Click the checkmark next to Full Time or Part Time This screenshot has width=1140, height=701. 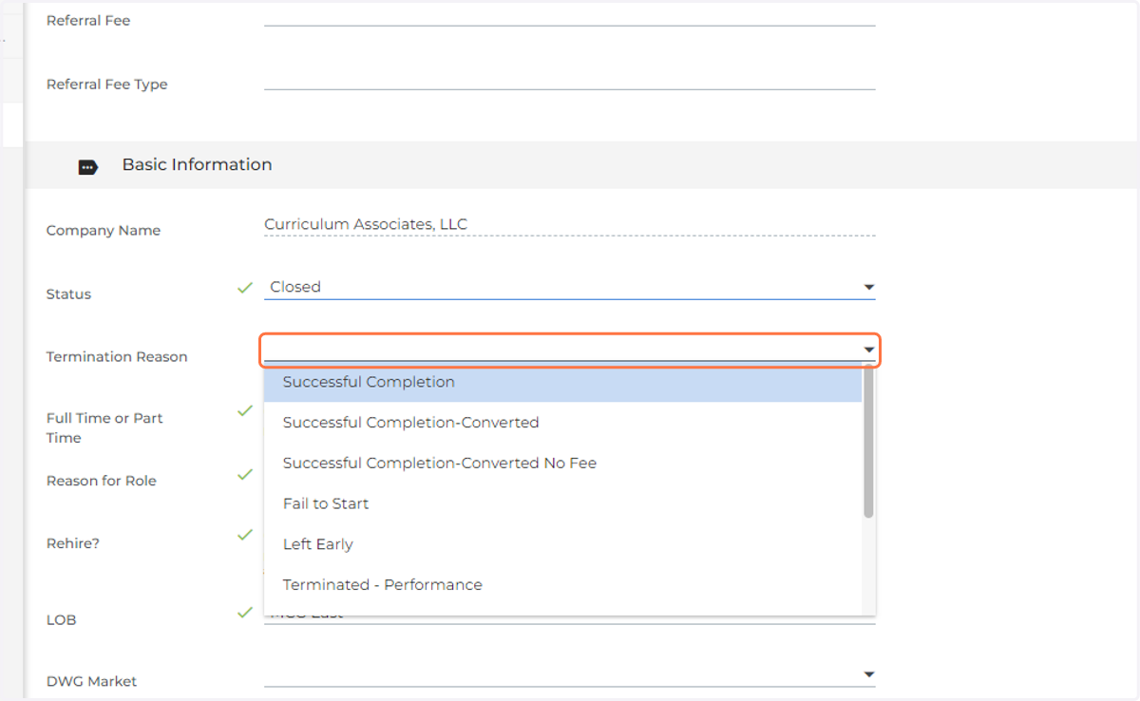point(245,411)
